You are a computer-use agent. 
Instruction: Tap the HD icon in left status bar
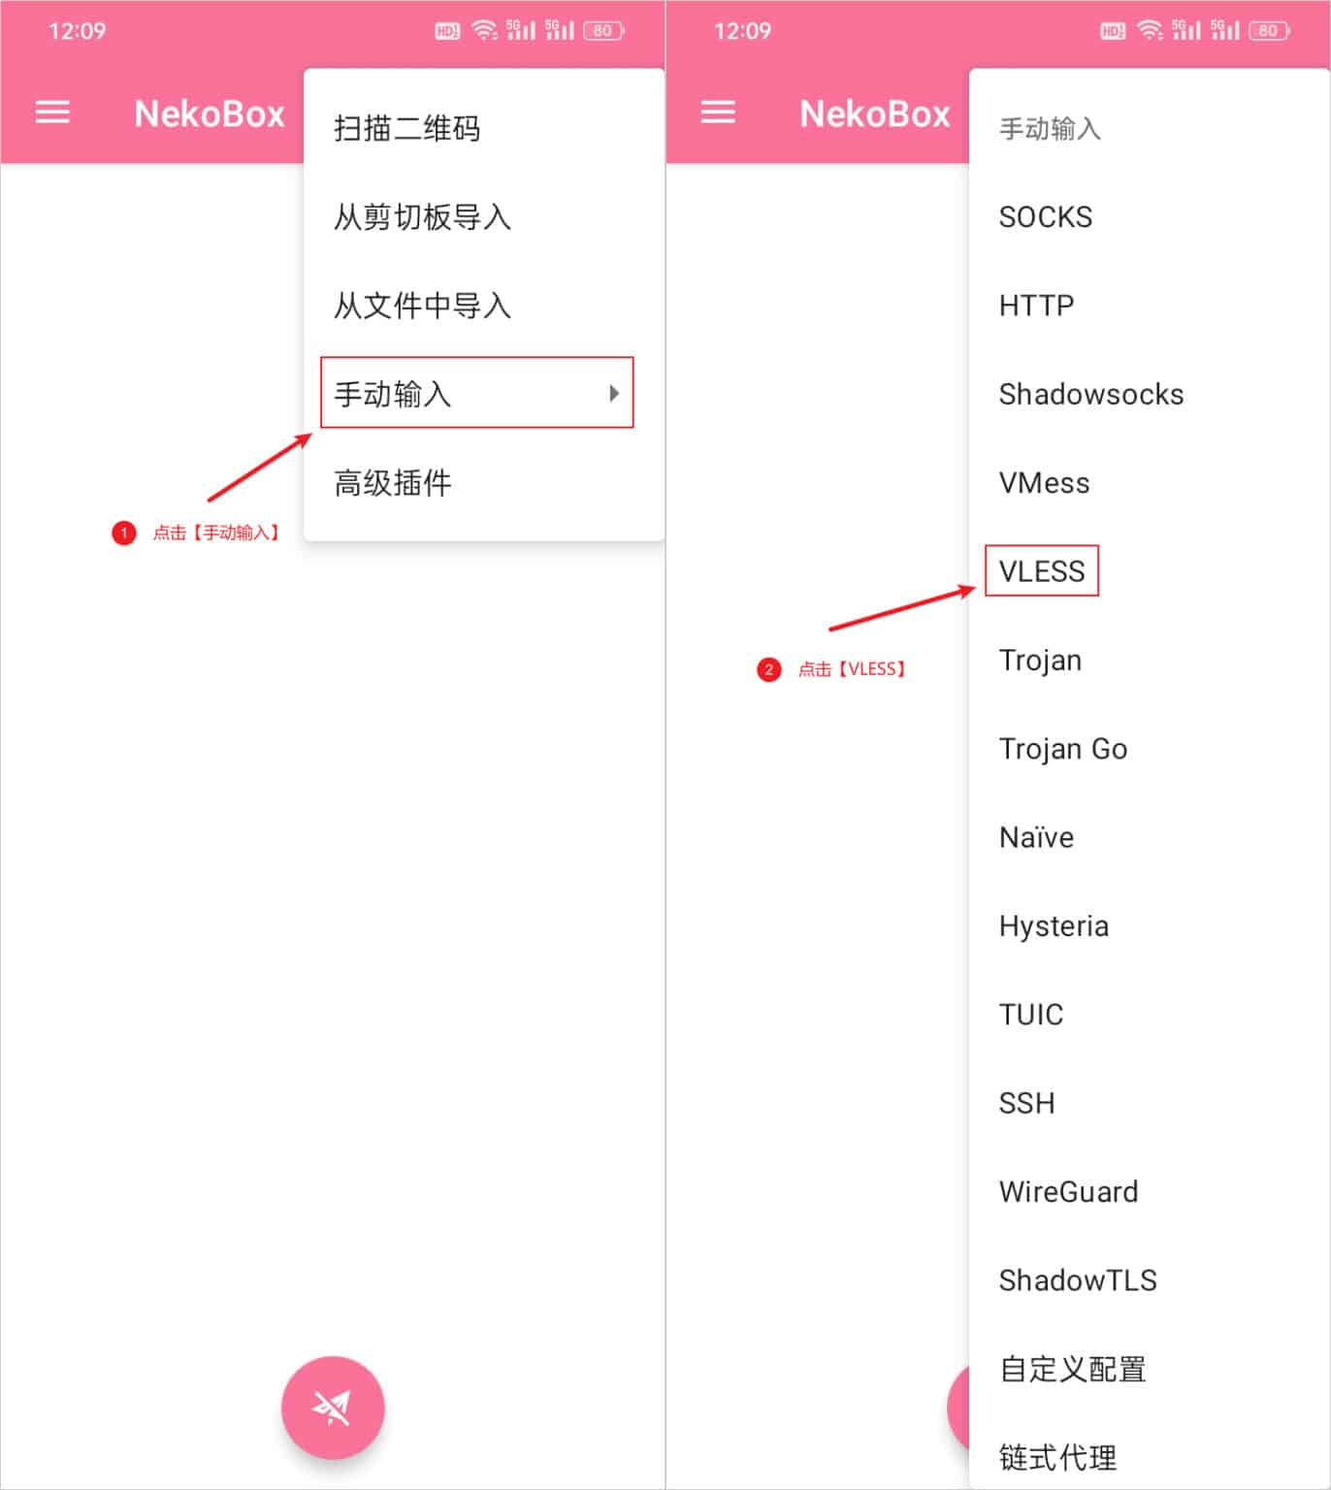tap(447, 31)
